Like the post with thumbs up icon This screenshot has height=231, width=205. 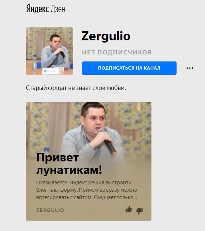(129, 209)
